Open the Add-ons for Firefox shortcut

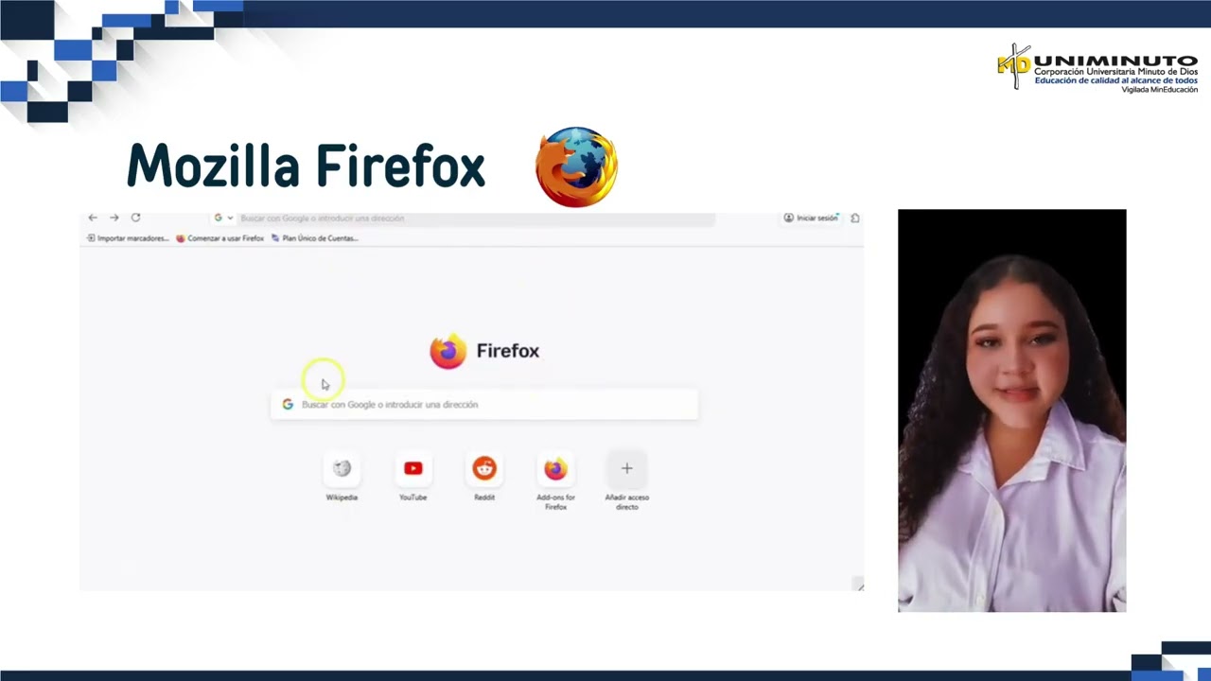tap(555, 469)
